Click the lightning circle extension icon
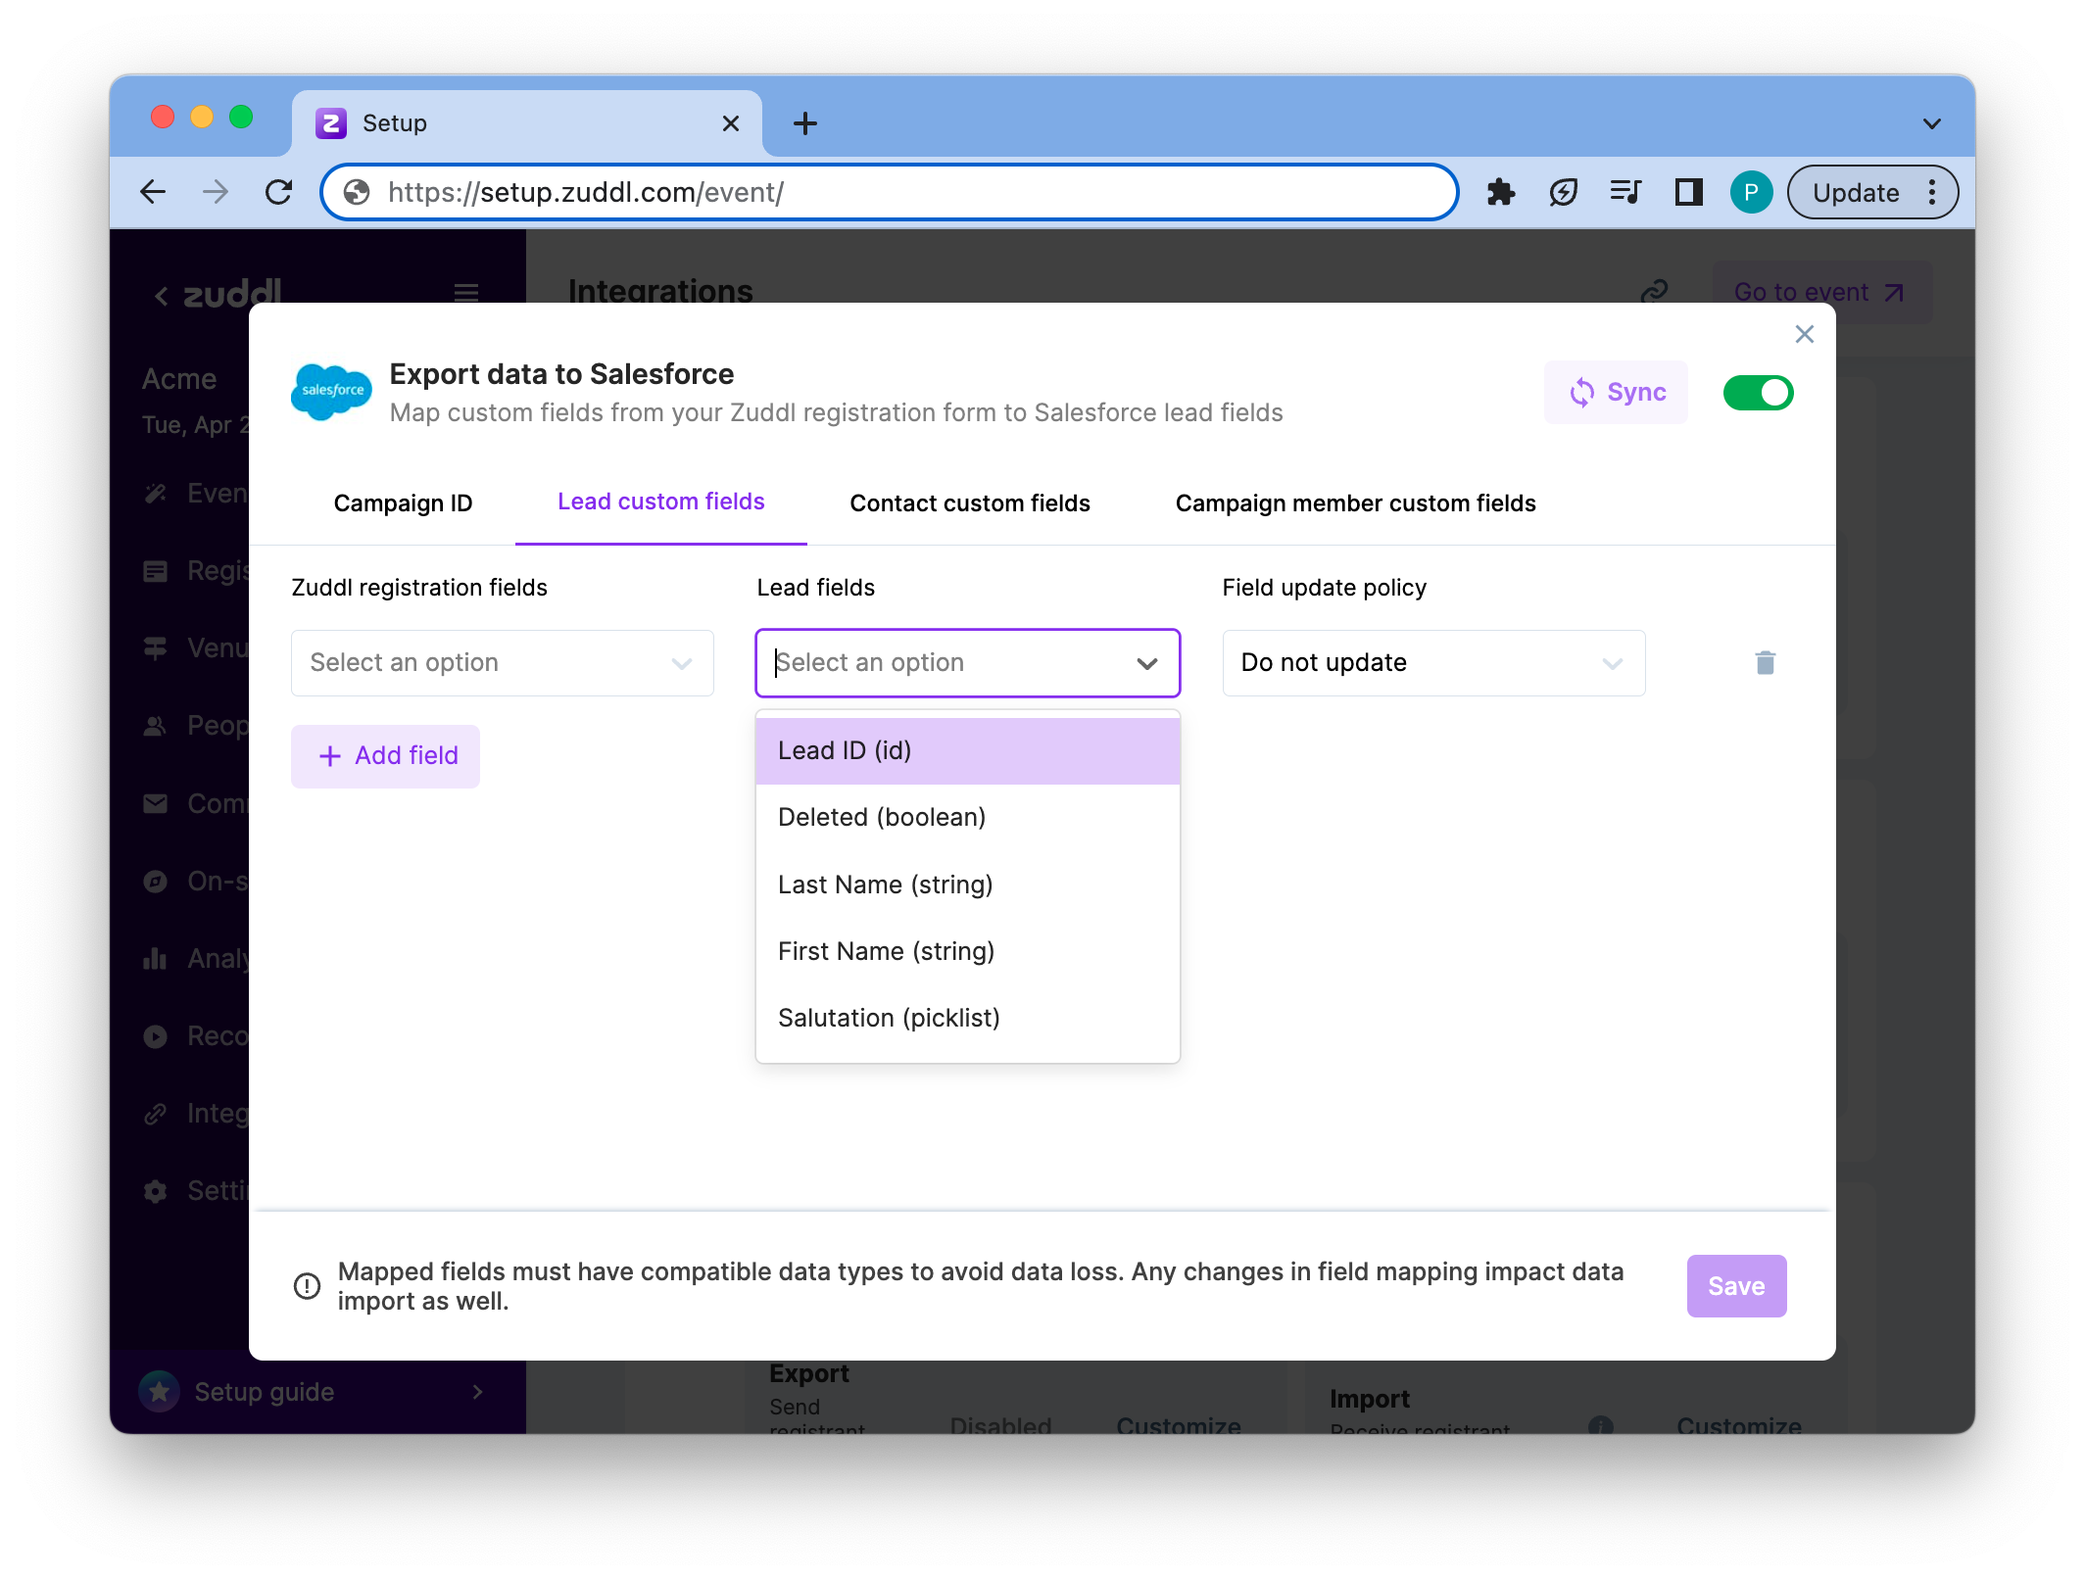The height and width of the screenshot is (1579, 2085). click(x=1564, y=192)
